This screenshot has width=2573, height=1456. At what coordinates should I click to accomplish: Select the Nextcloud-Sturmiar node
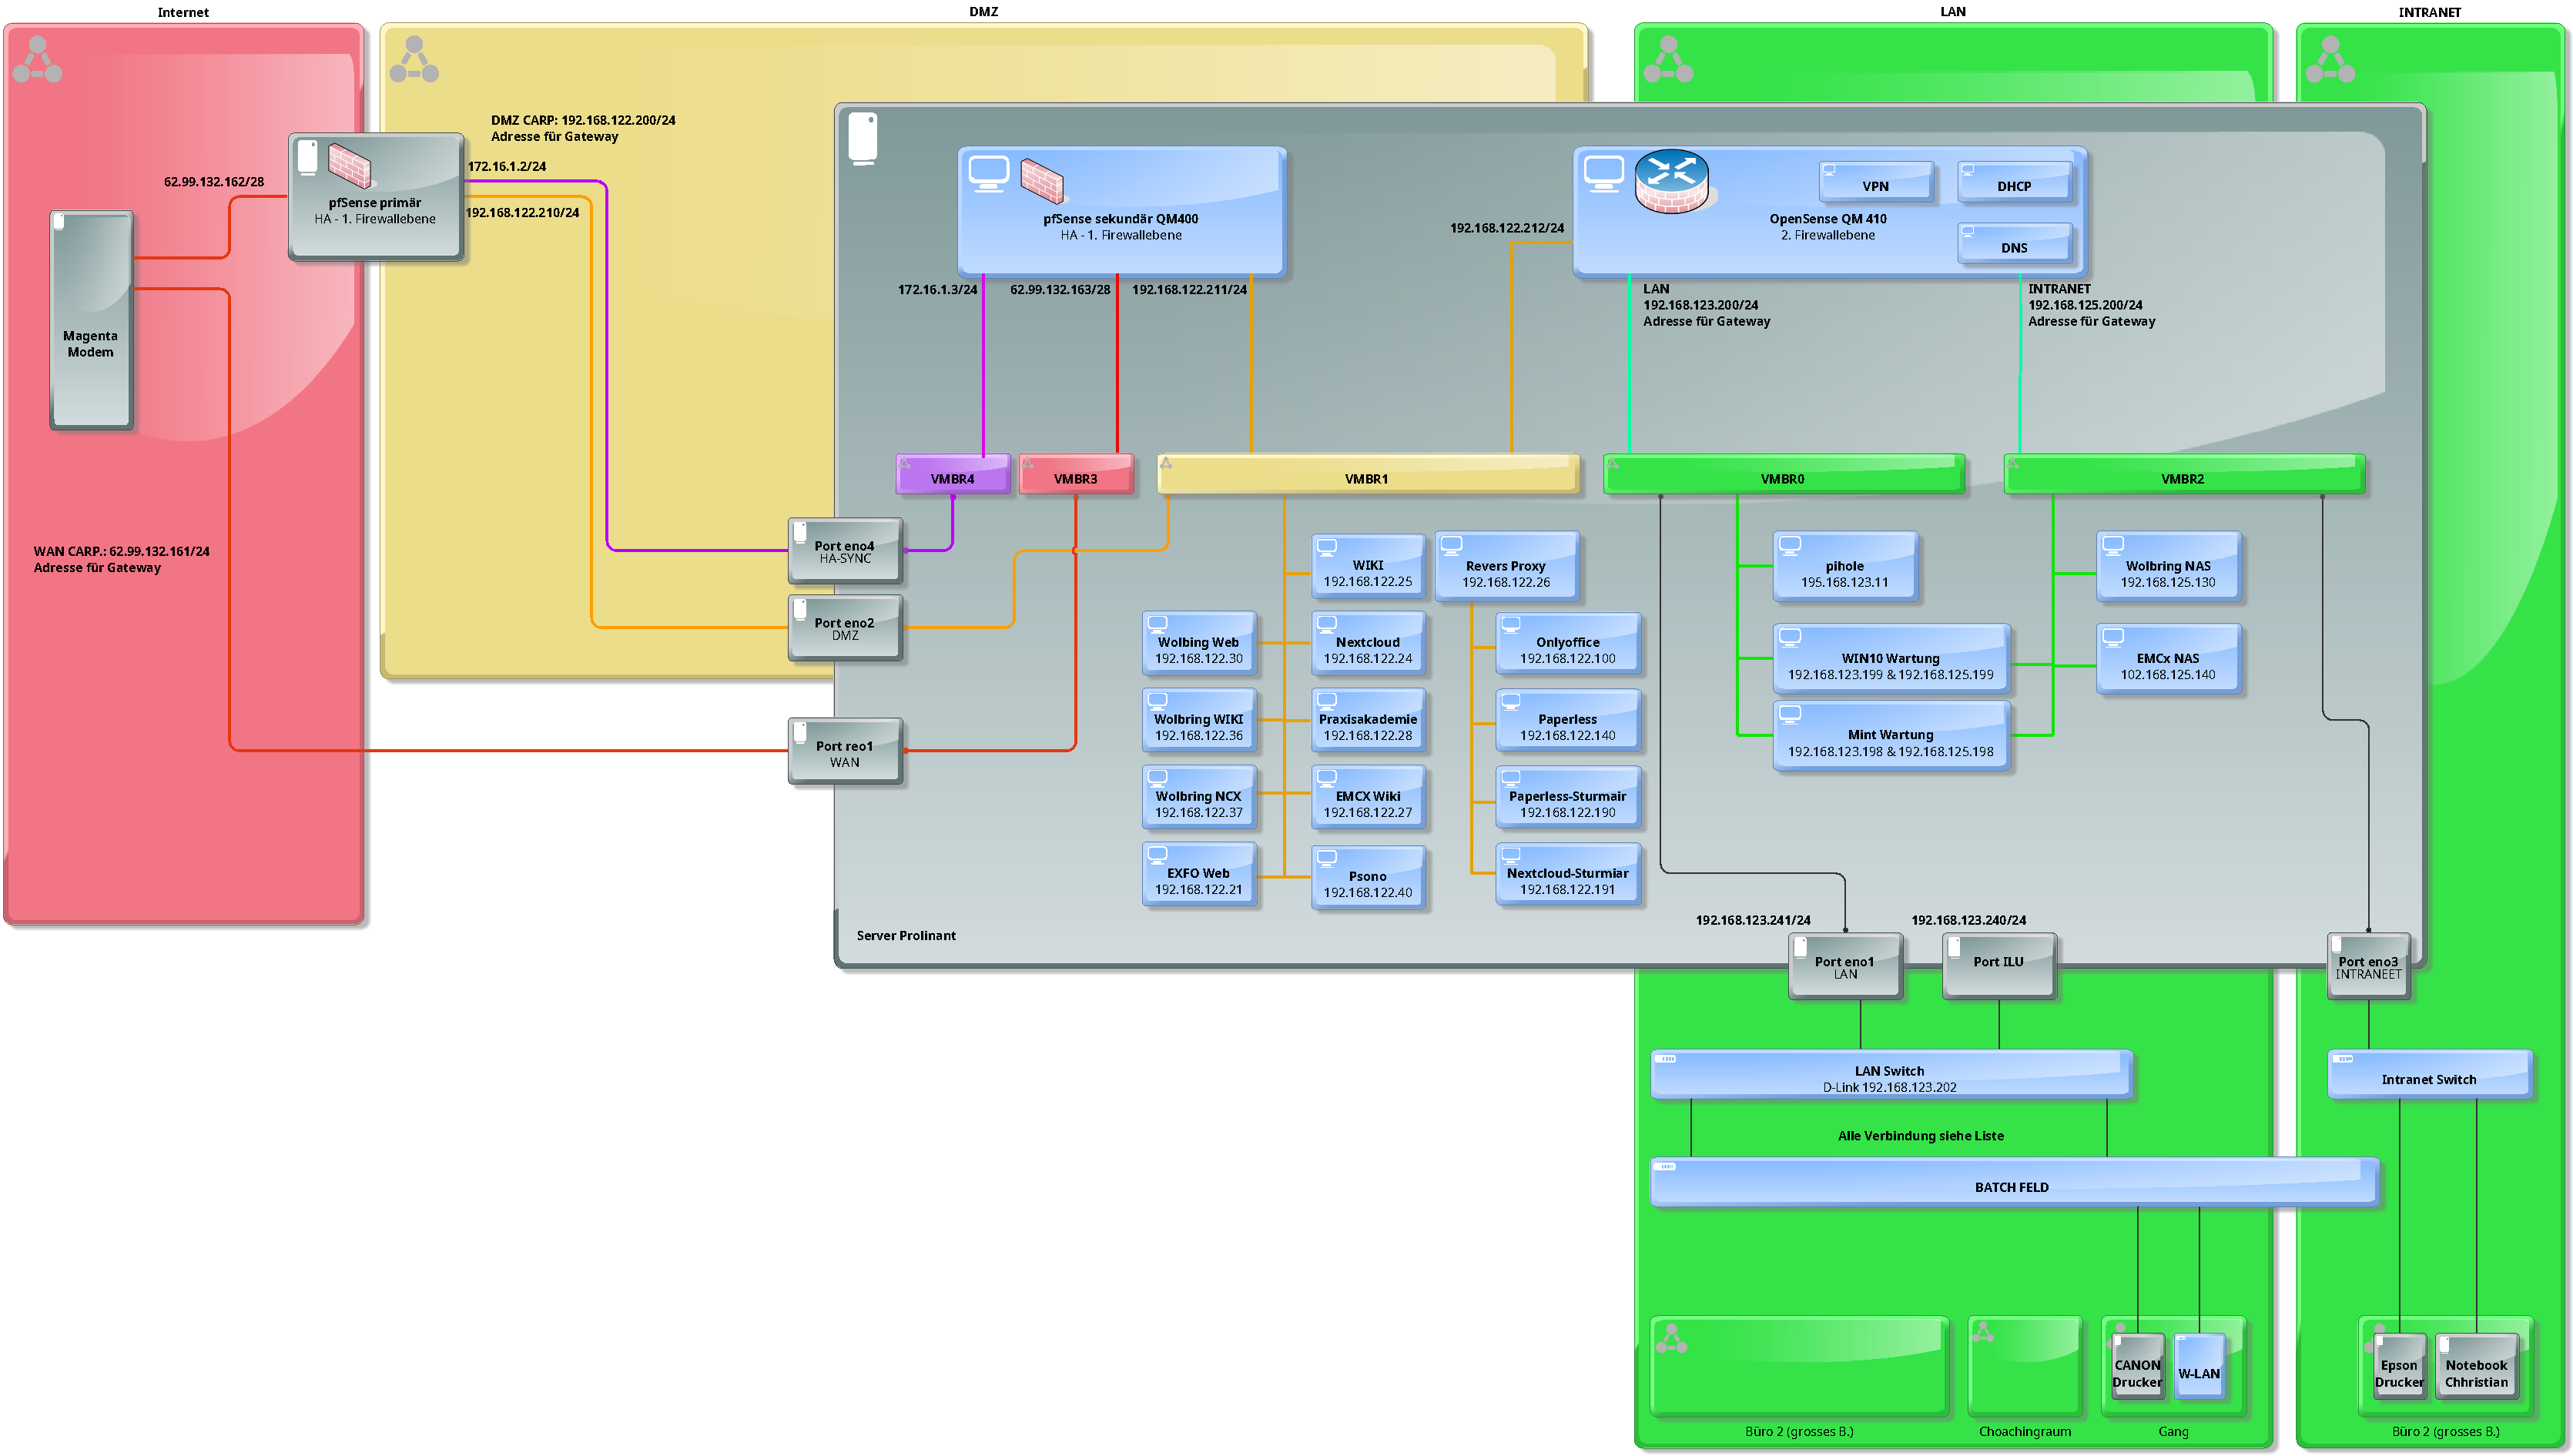1568,875
